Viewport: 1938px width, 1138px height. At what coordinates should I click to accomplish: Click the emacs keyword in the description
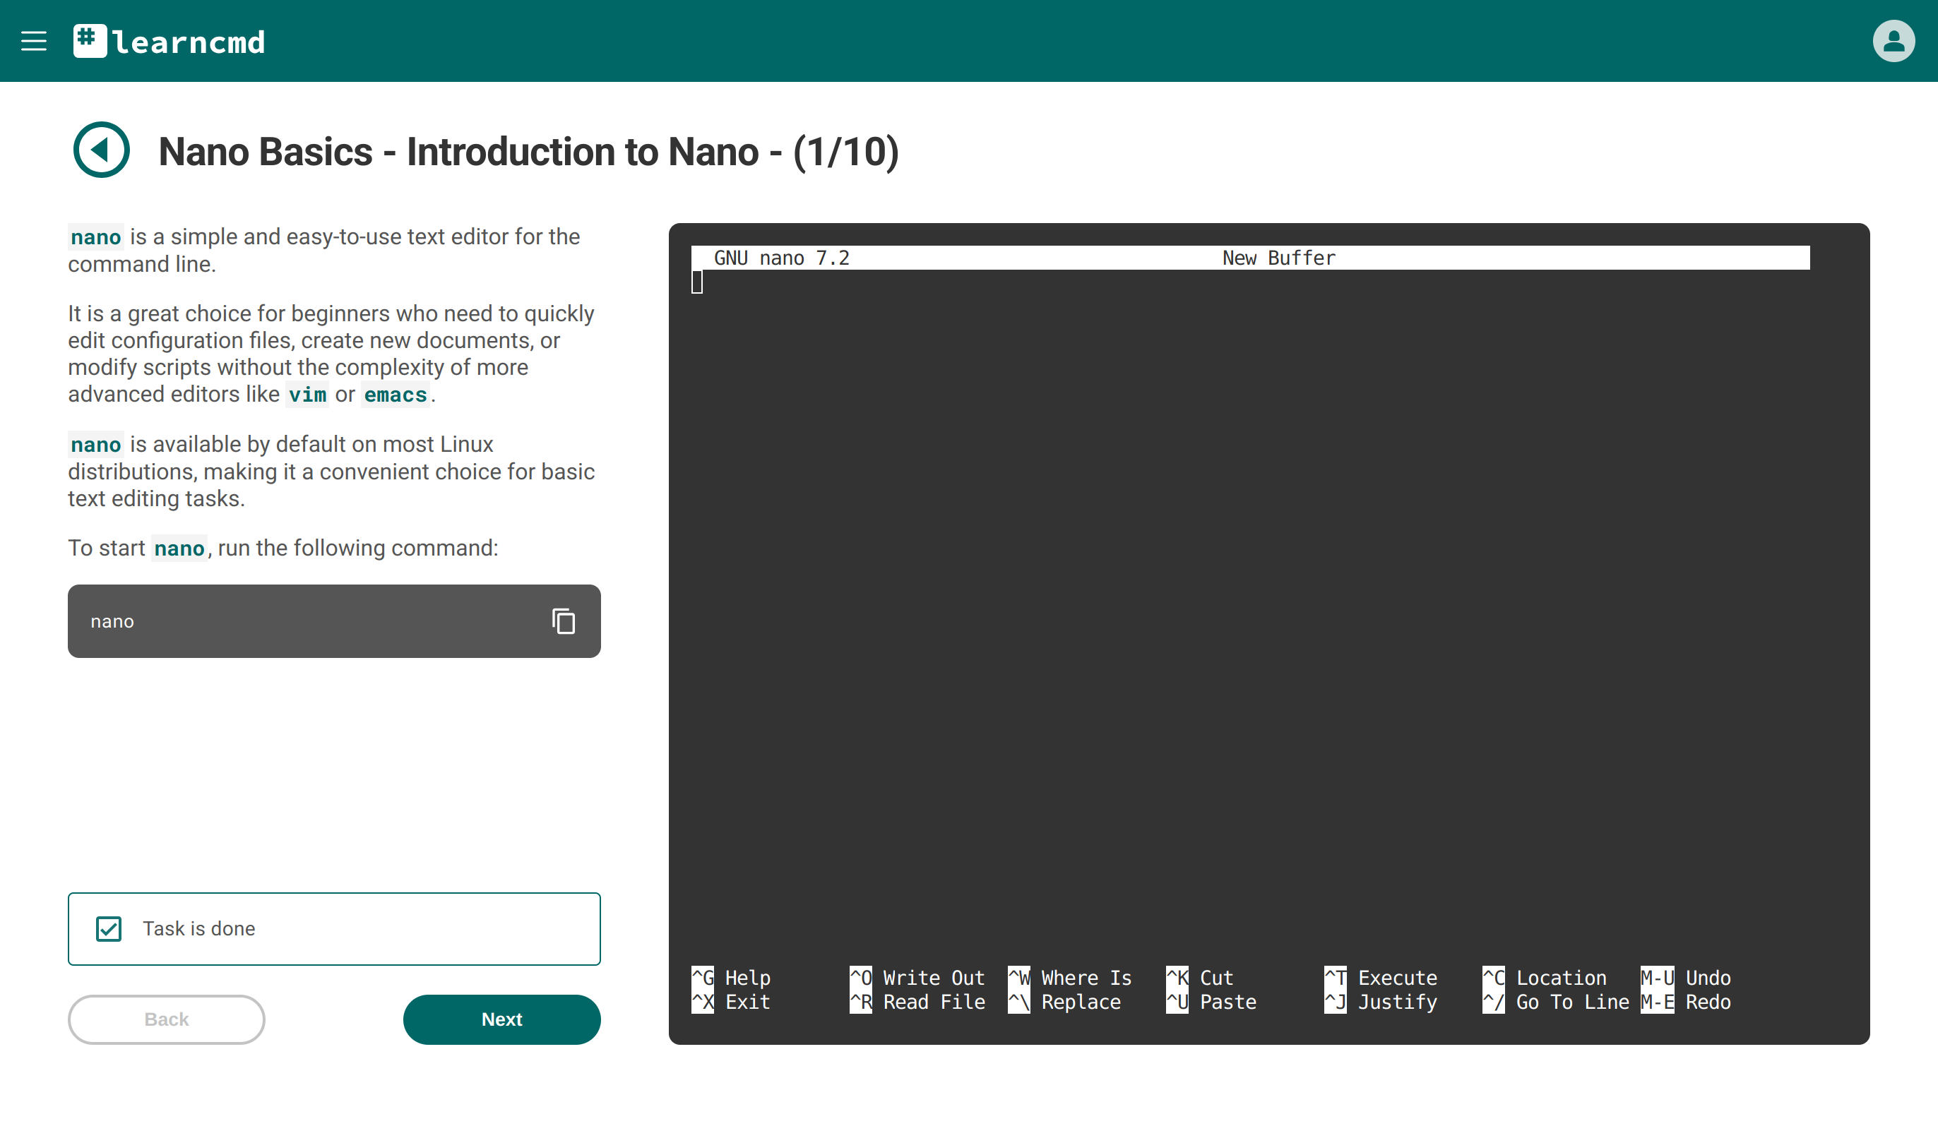(396, 395)
